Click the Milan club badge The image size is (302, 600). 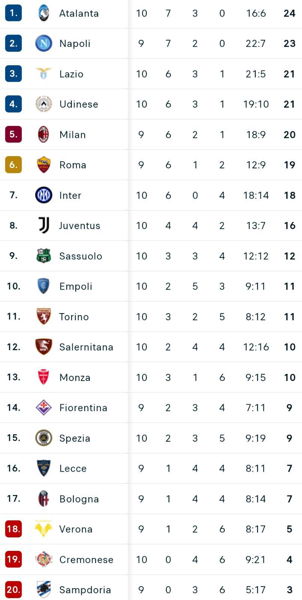[43, 134]
